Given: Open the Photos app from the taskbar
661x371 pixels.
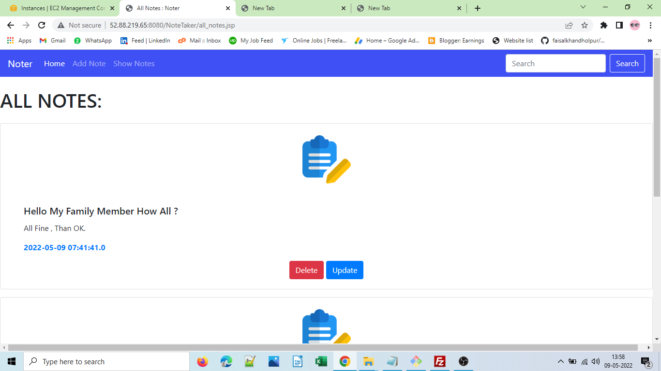Looking at the screenshot, I should [273, 361].
